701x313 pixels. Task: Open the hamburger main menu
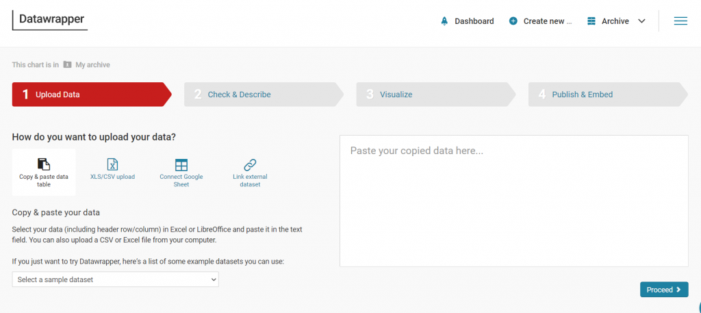click(x=680, y=21)
